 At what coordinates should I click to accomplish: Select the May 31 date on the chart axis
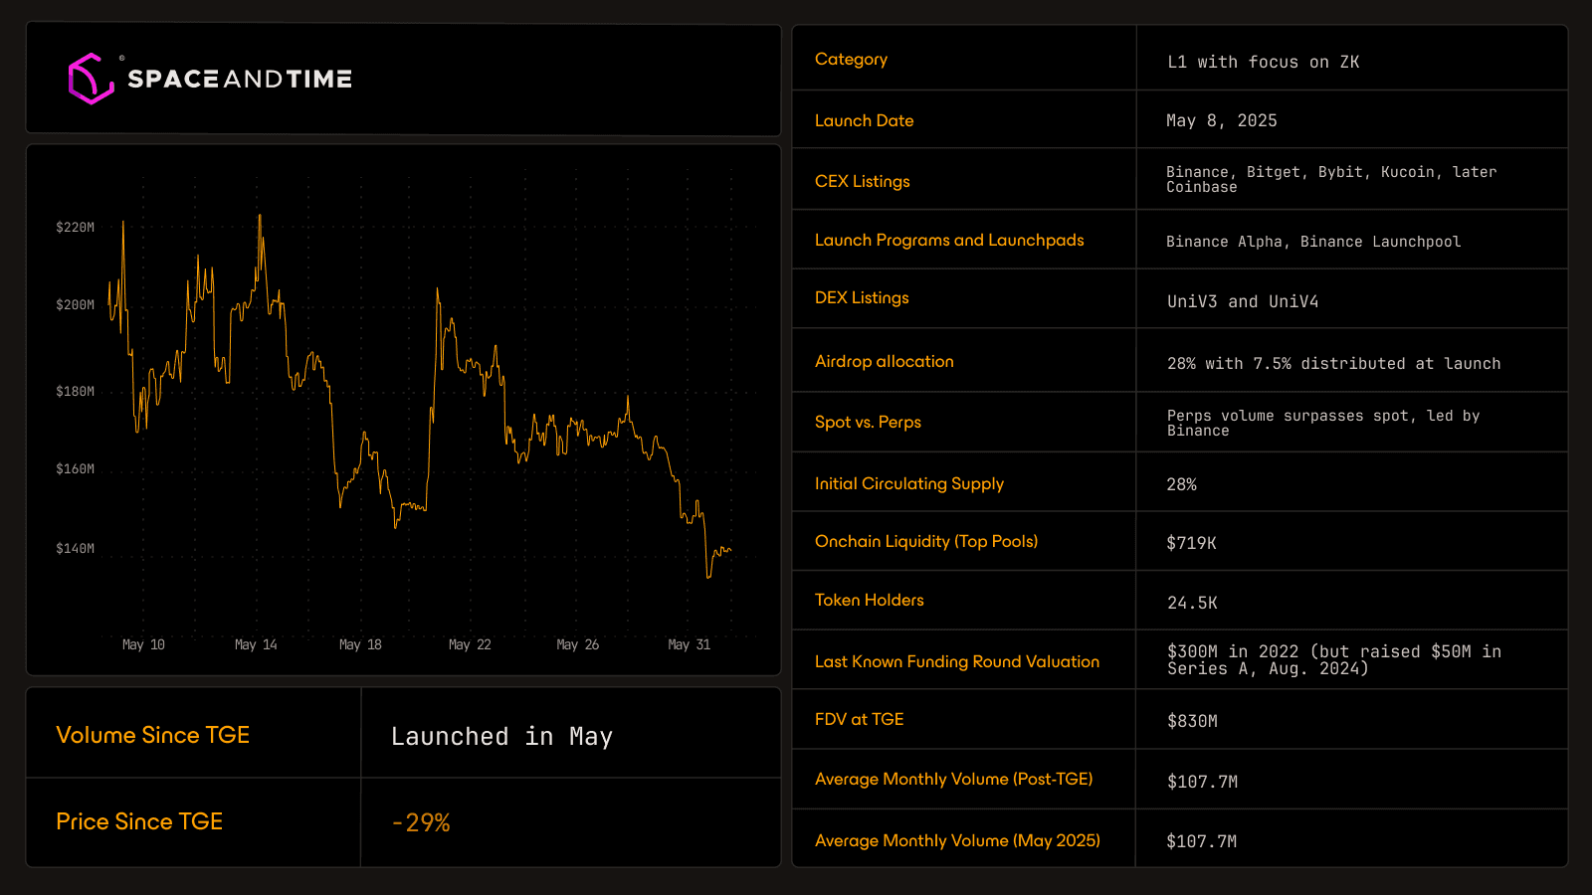(x=690, y=645)
